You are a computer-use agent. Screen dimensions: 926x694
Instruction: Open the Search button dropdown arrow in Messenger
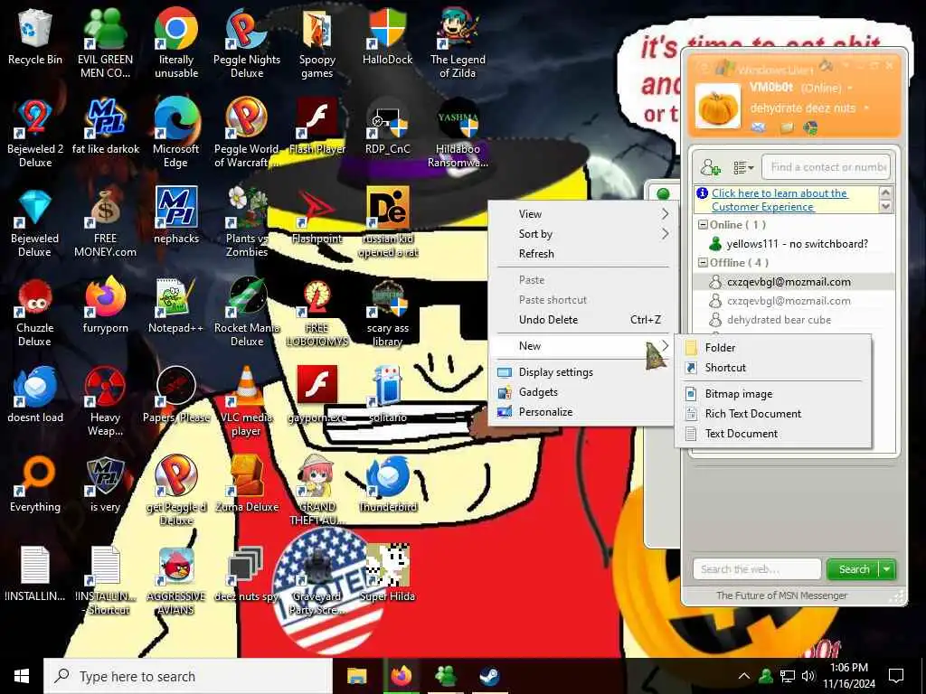[886, 569]
